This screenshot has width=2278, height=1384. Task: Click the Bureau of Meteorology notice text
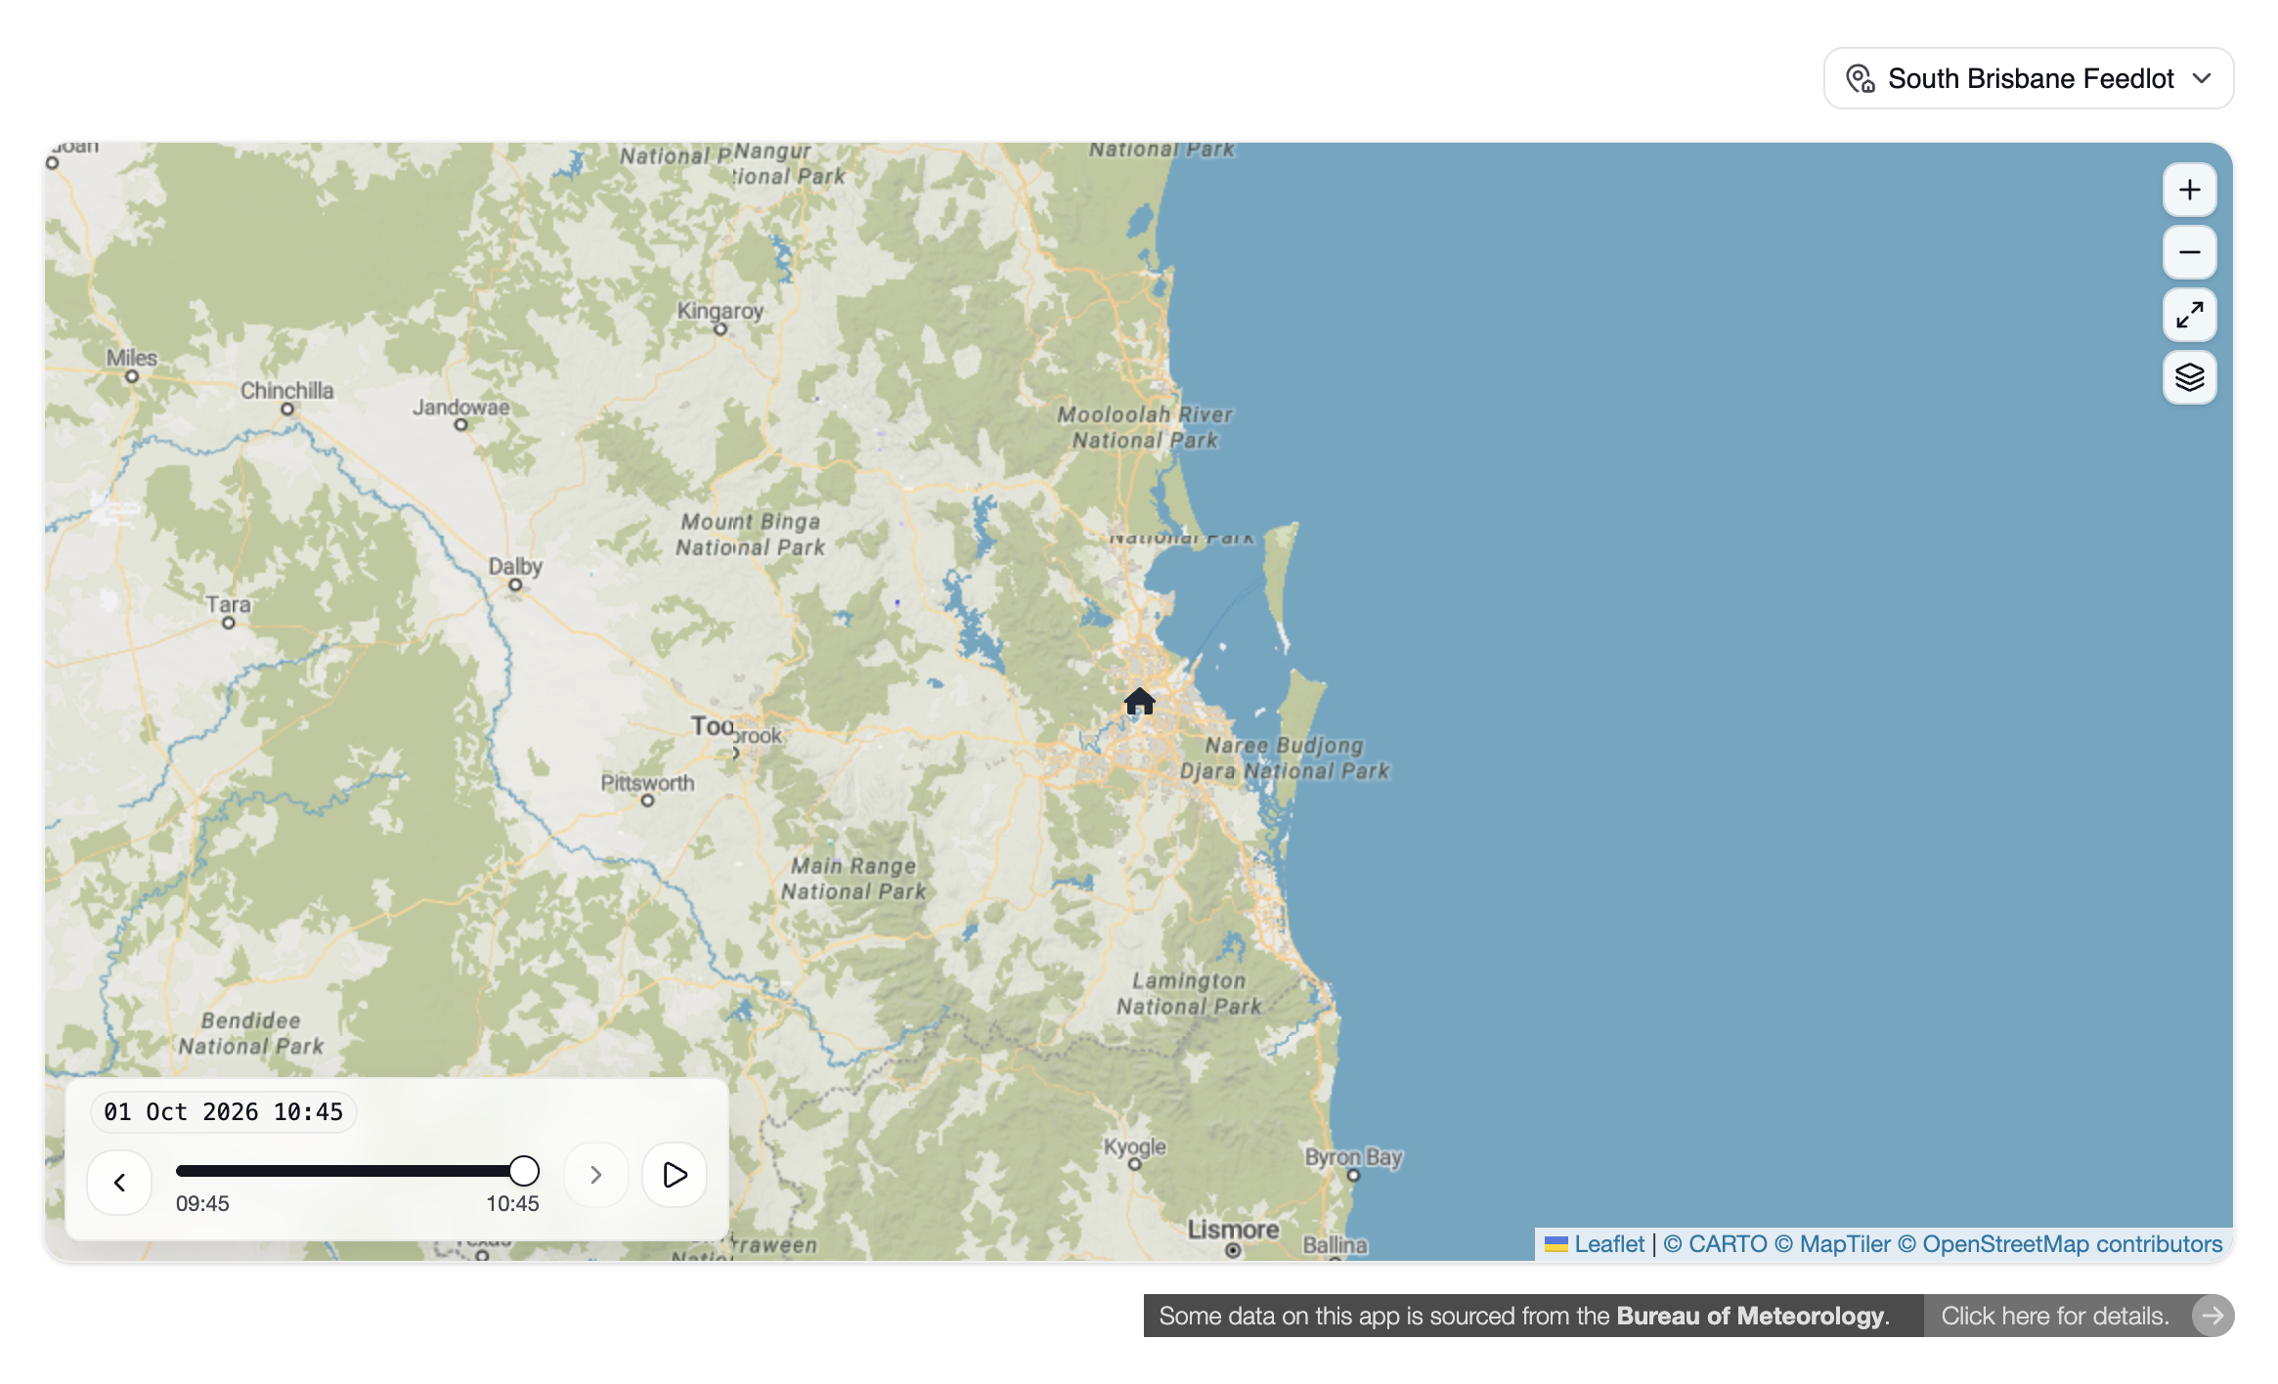tap(1523, 1316)
